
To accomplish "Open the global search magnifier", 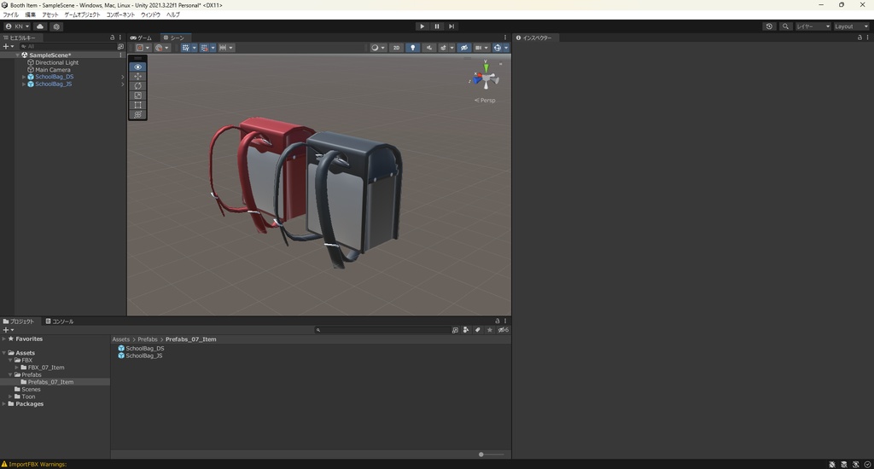I will coord(785,26).
